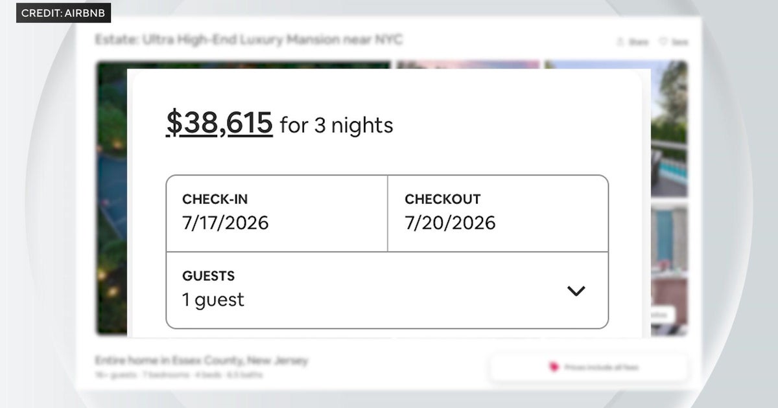
Task: Click the pink price tag icon
Action: coord(554,367)
